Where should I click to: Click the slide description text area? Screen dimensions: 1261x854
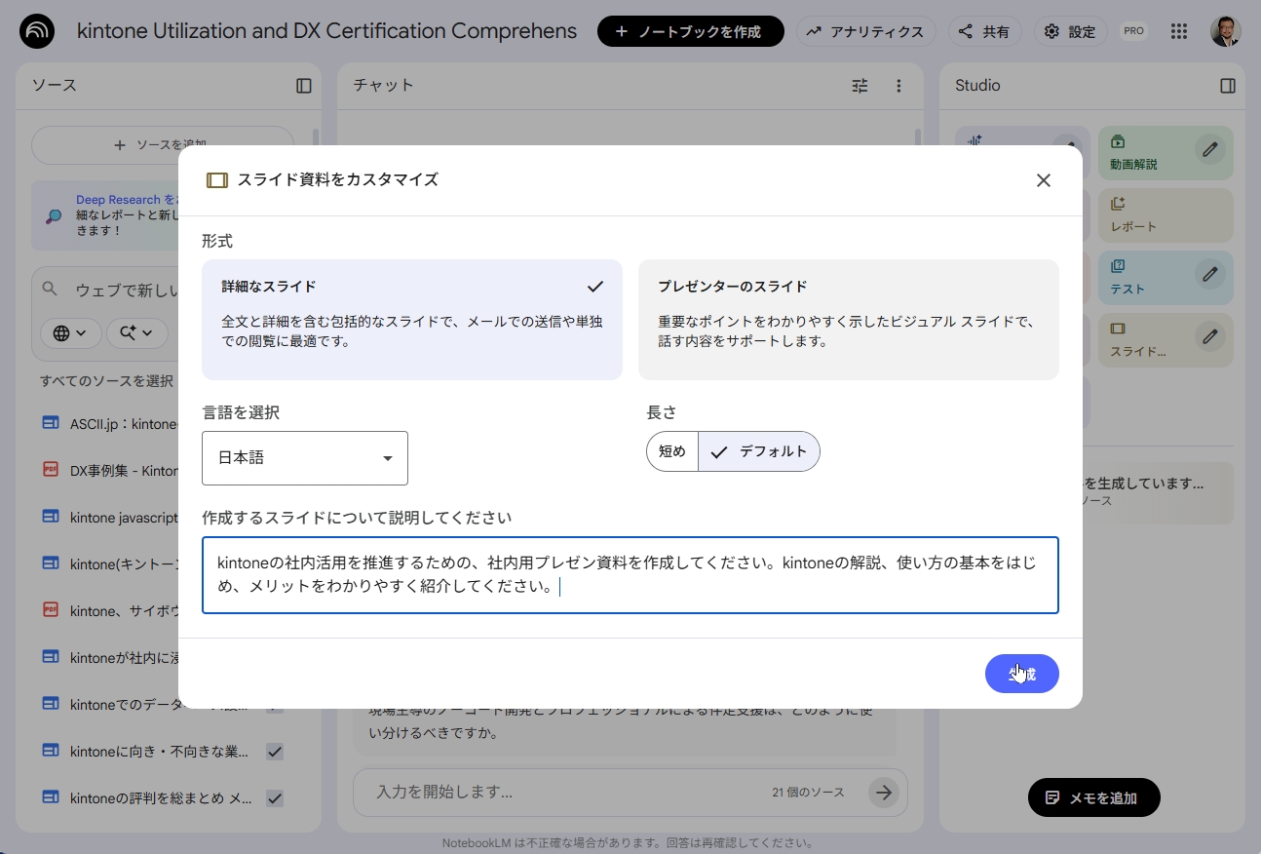click(630, 575)
